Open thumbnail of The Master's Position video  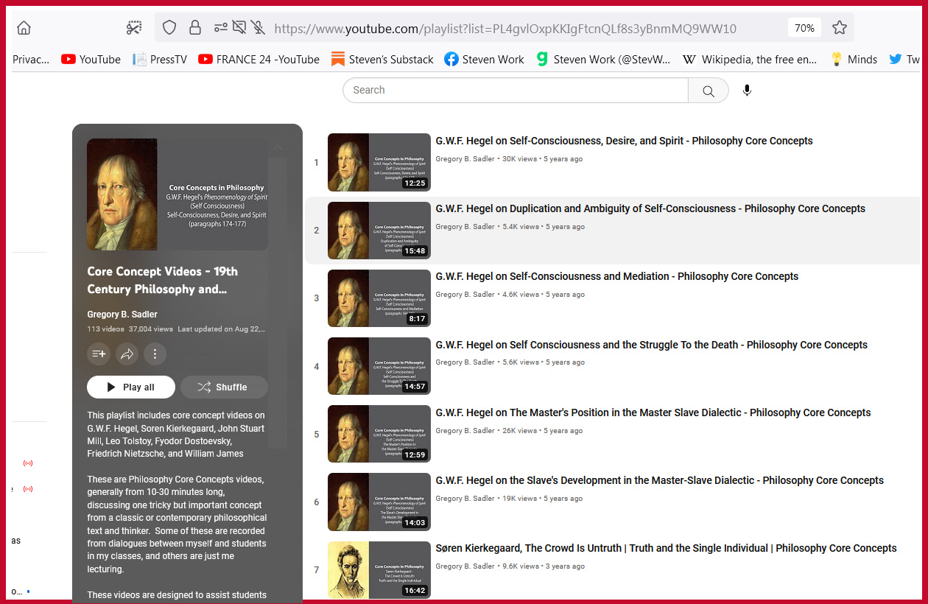tap(379, 434)
